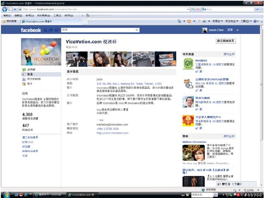Viewport: 264px width, 198px height.
Task: Select the VicoVation.com browser tab
Action: tap(51, 21)
